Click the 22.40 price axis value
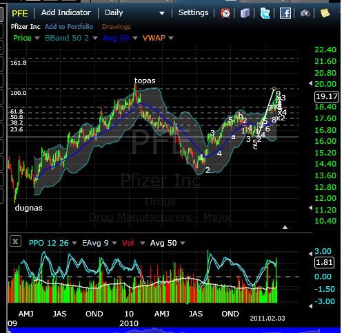Image resolution: width=353 pixels, height=333 pixels. (x=325, y=50)
